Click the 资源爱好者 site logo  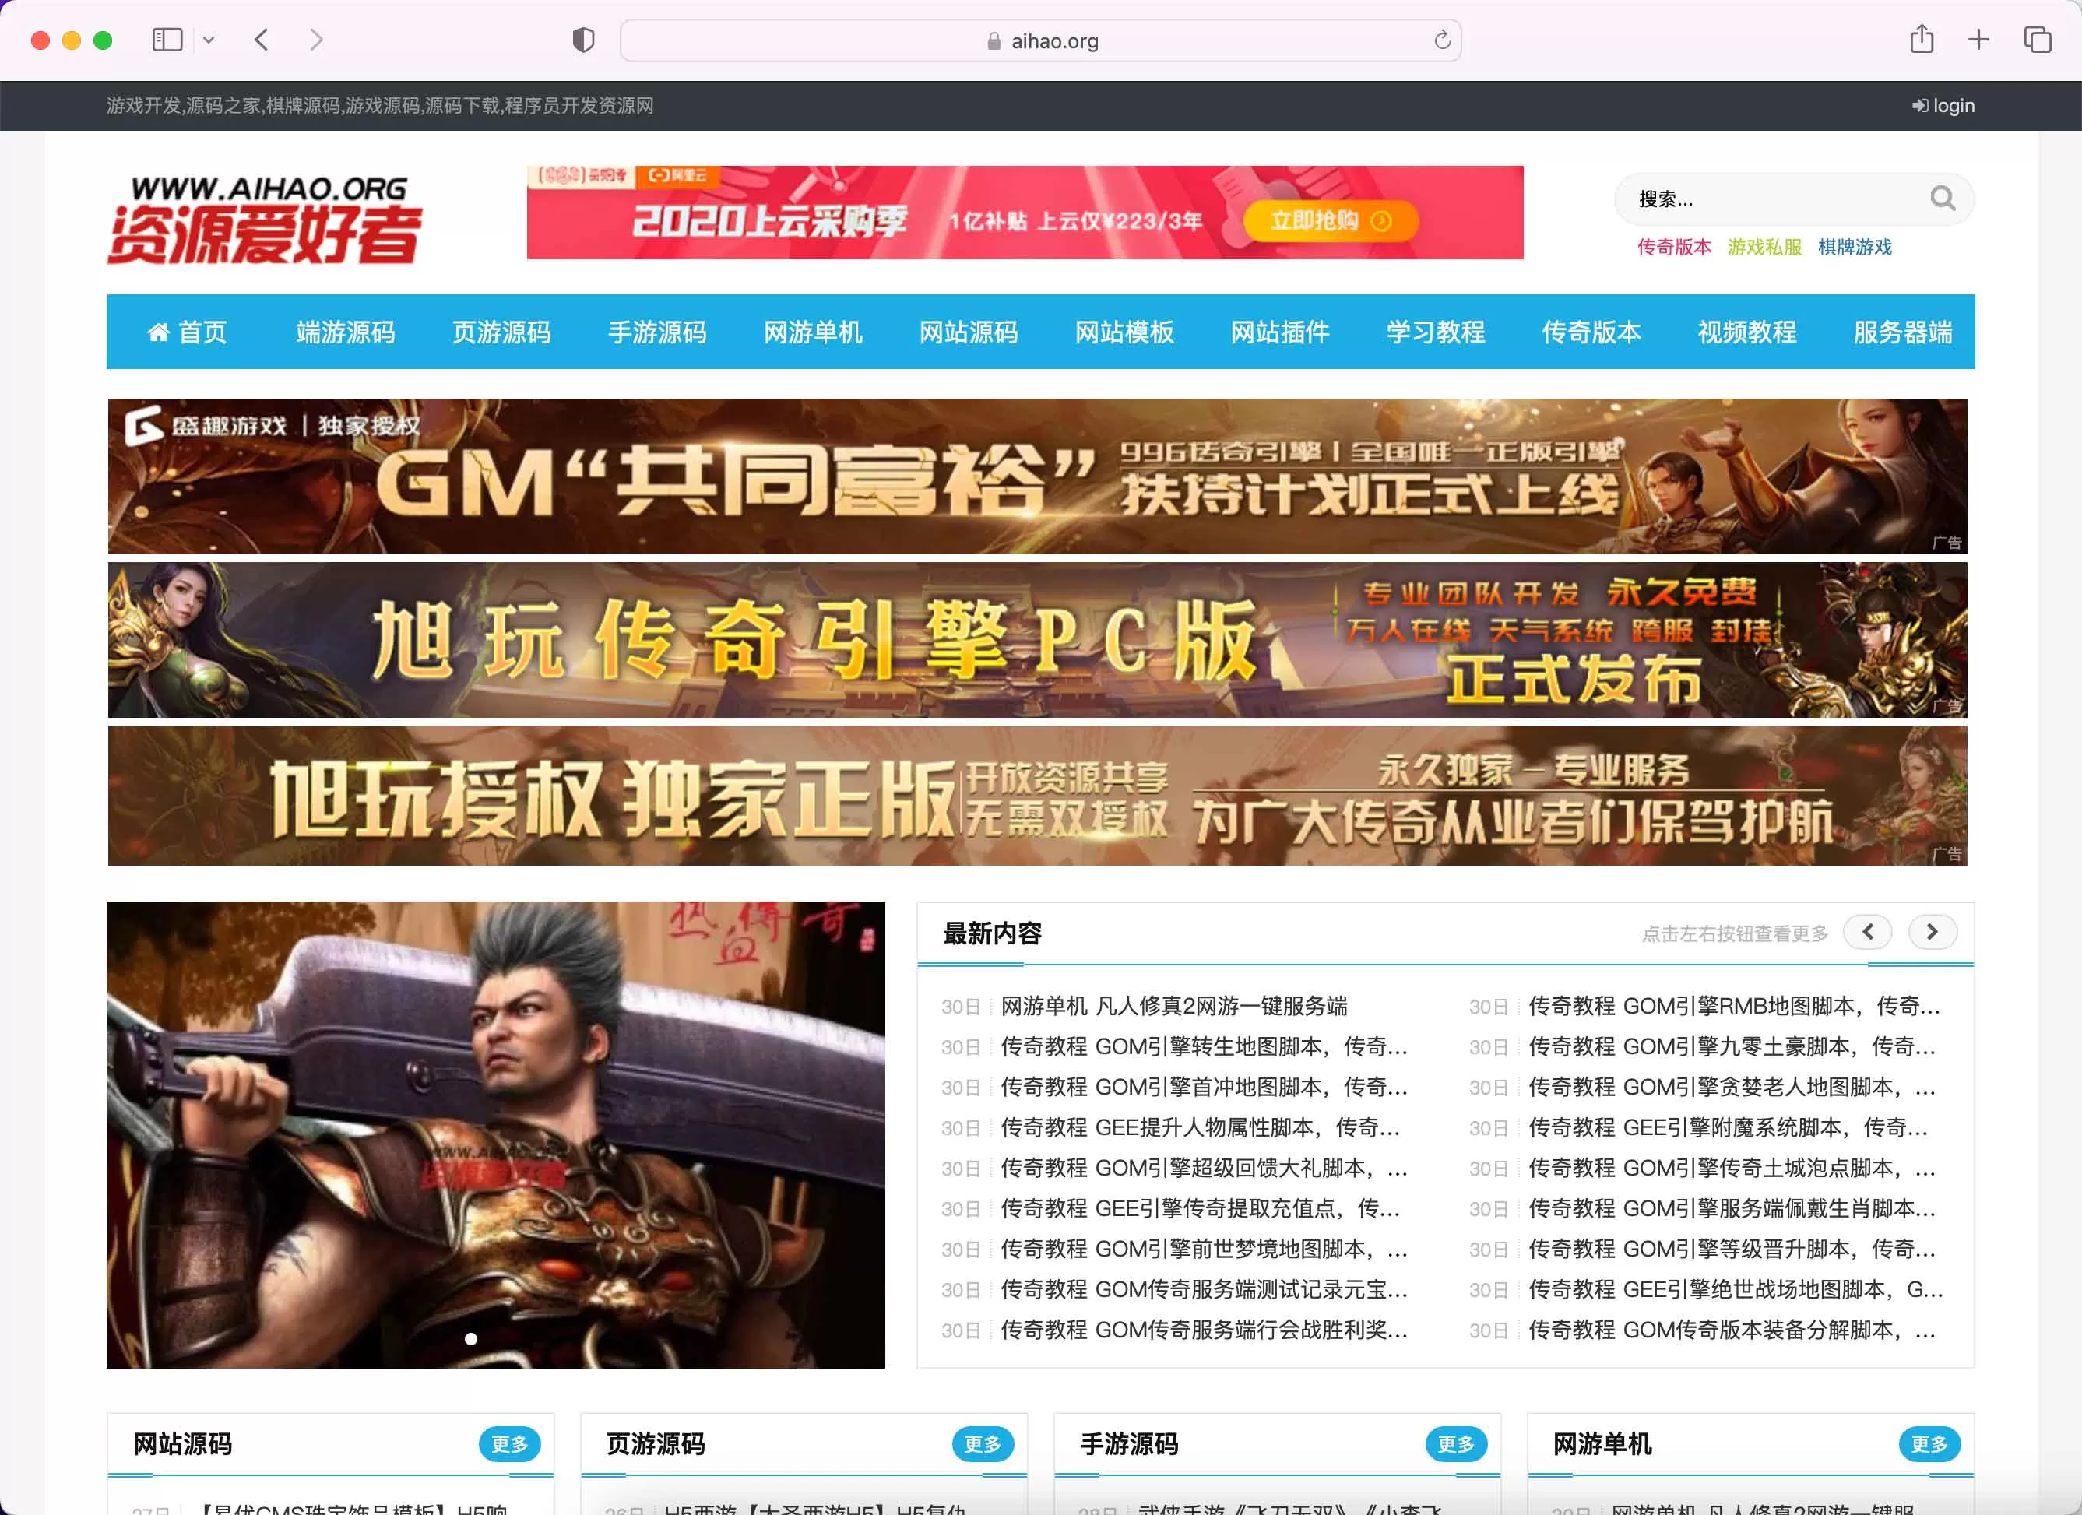[x=266, y=220]
